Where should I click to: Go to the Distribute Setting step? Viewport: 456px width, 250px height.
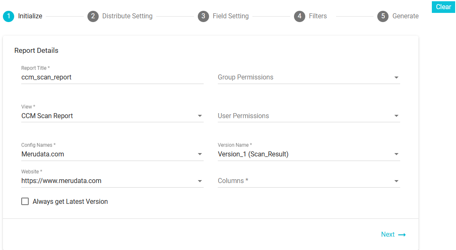coord(127,16)
